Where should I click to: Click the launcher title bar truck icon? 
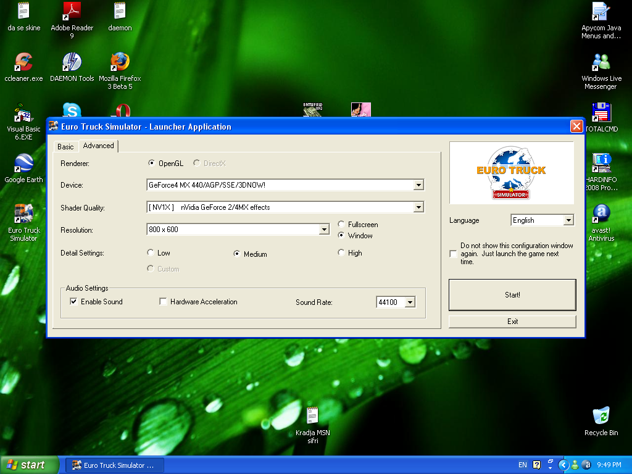(54, 126)
